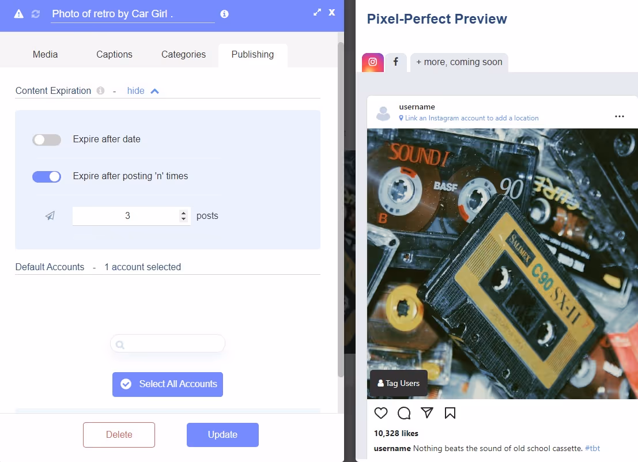The height and width of the screenshot is (462, 638).
Task: Open the three-dots post options menu
Action: 620,116
